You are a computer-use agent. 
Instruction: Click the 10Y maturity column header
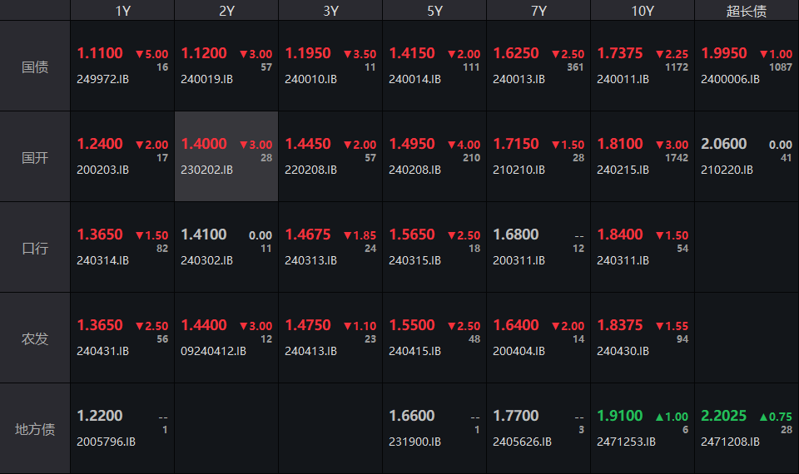click(x=643, y=11)
